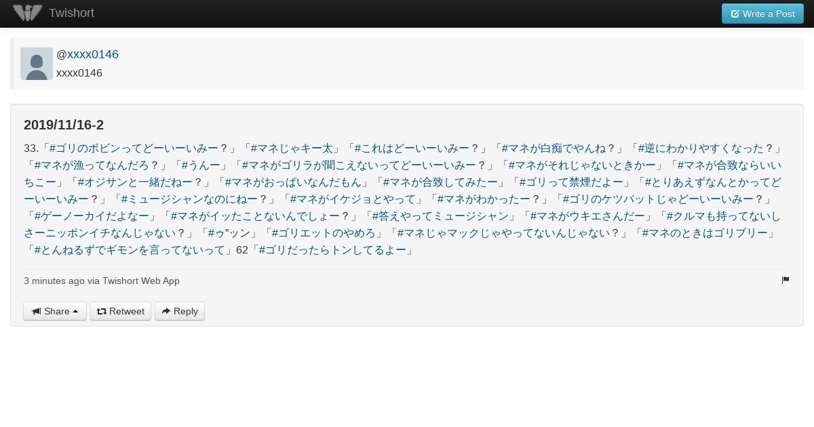The image size is (814, 427).
Task: Open hashtag #答えやってミュージシャン
Action: pos(440,216)
